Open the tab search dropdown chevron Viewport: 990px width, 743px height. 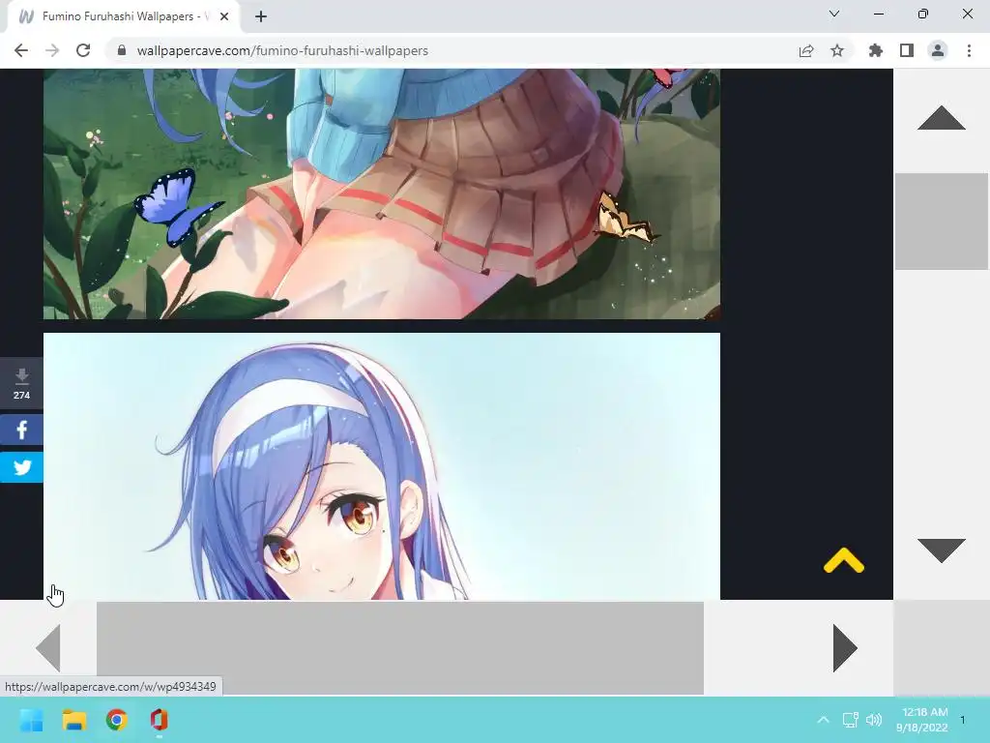click(x=834, y=14)
